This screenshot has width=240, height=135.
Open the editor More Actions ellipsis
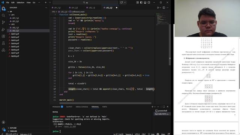pos(168,7)
